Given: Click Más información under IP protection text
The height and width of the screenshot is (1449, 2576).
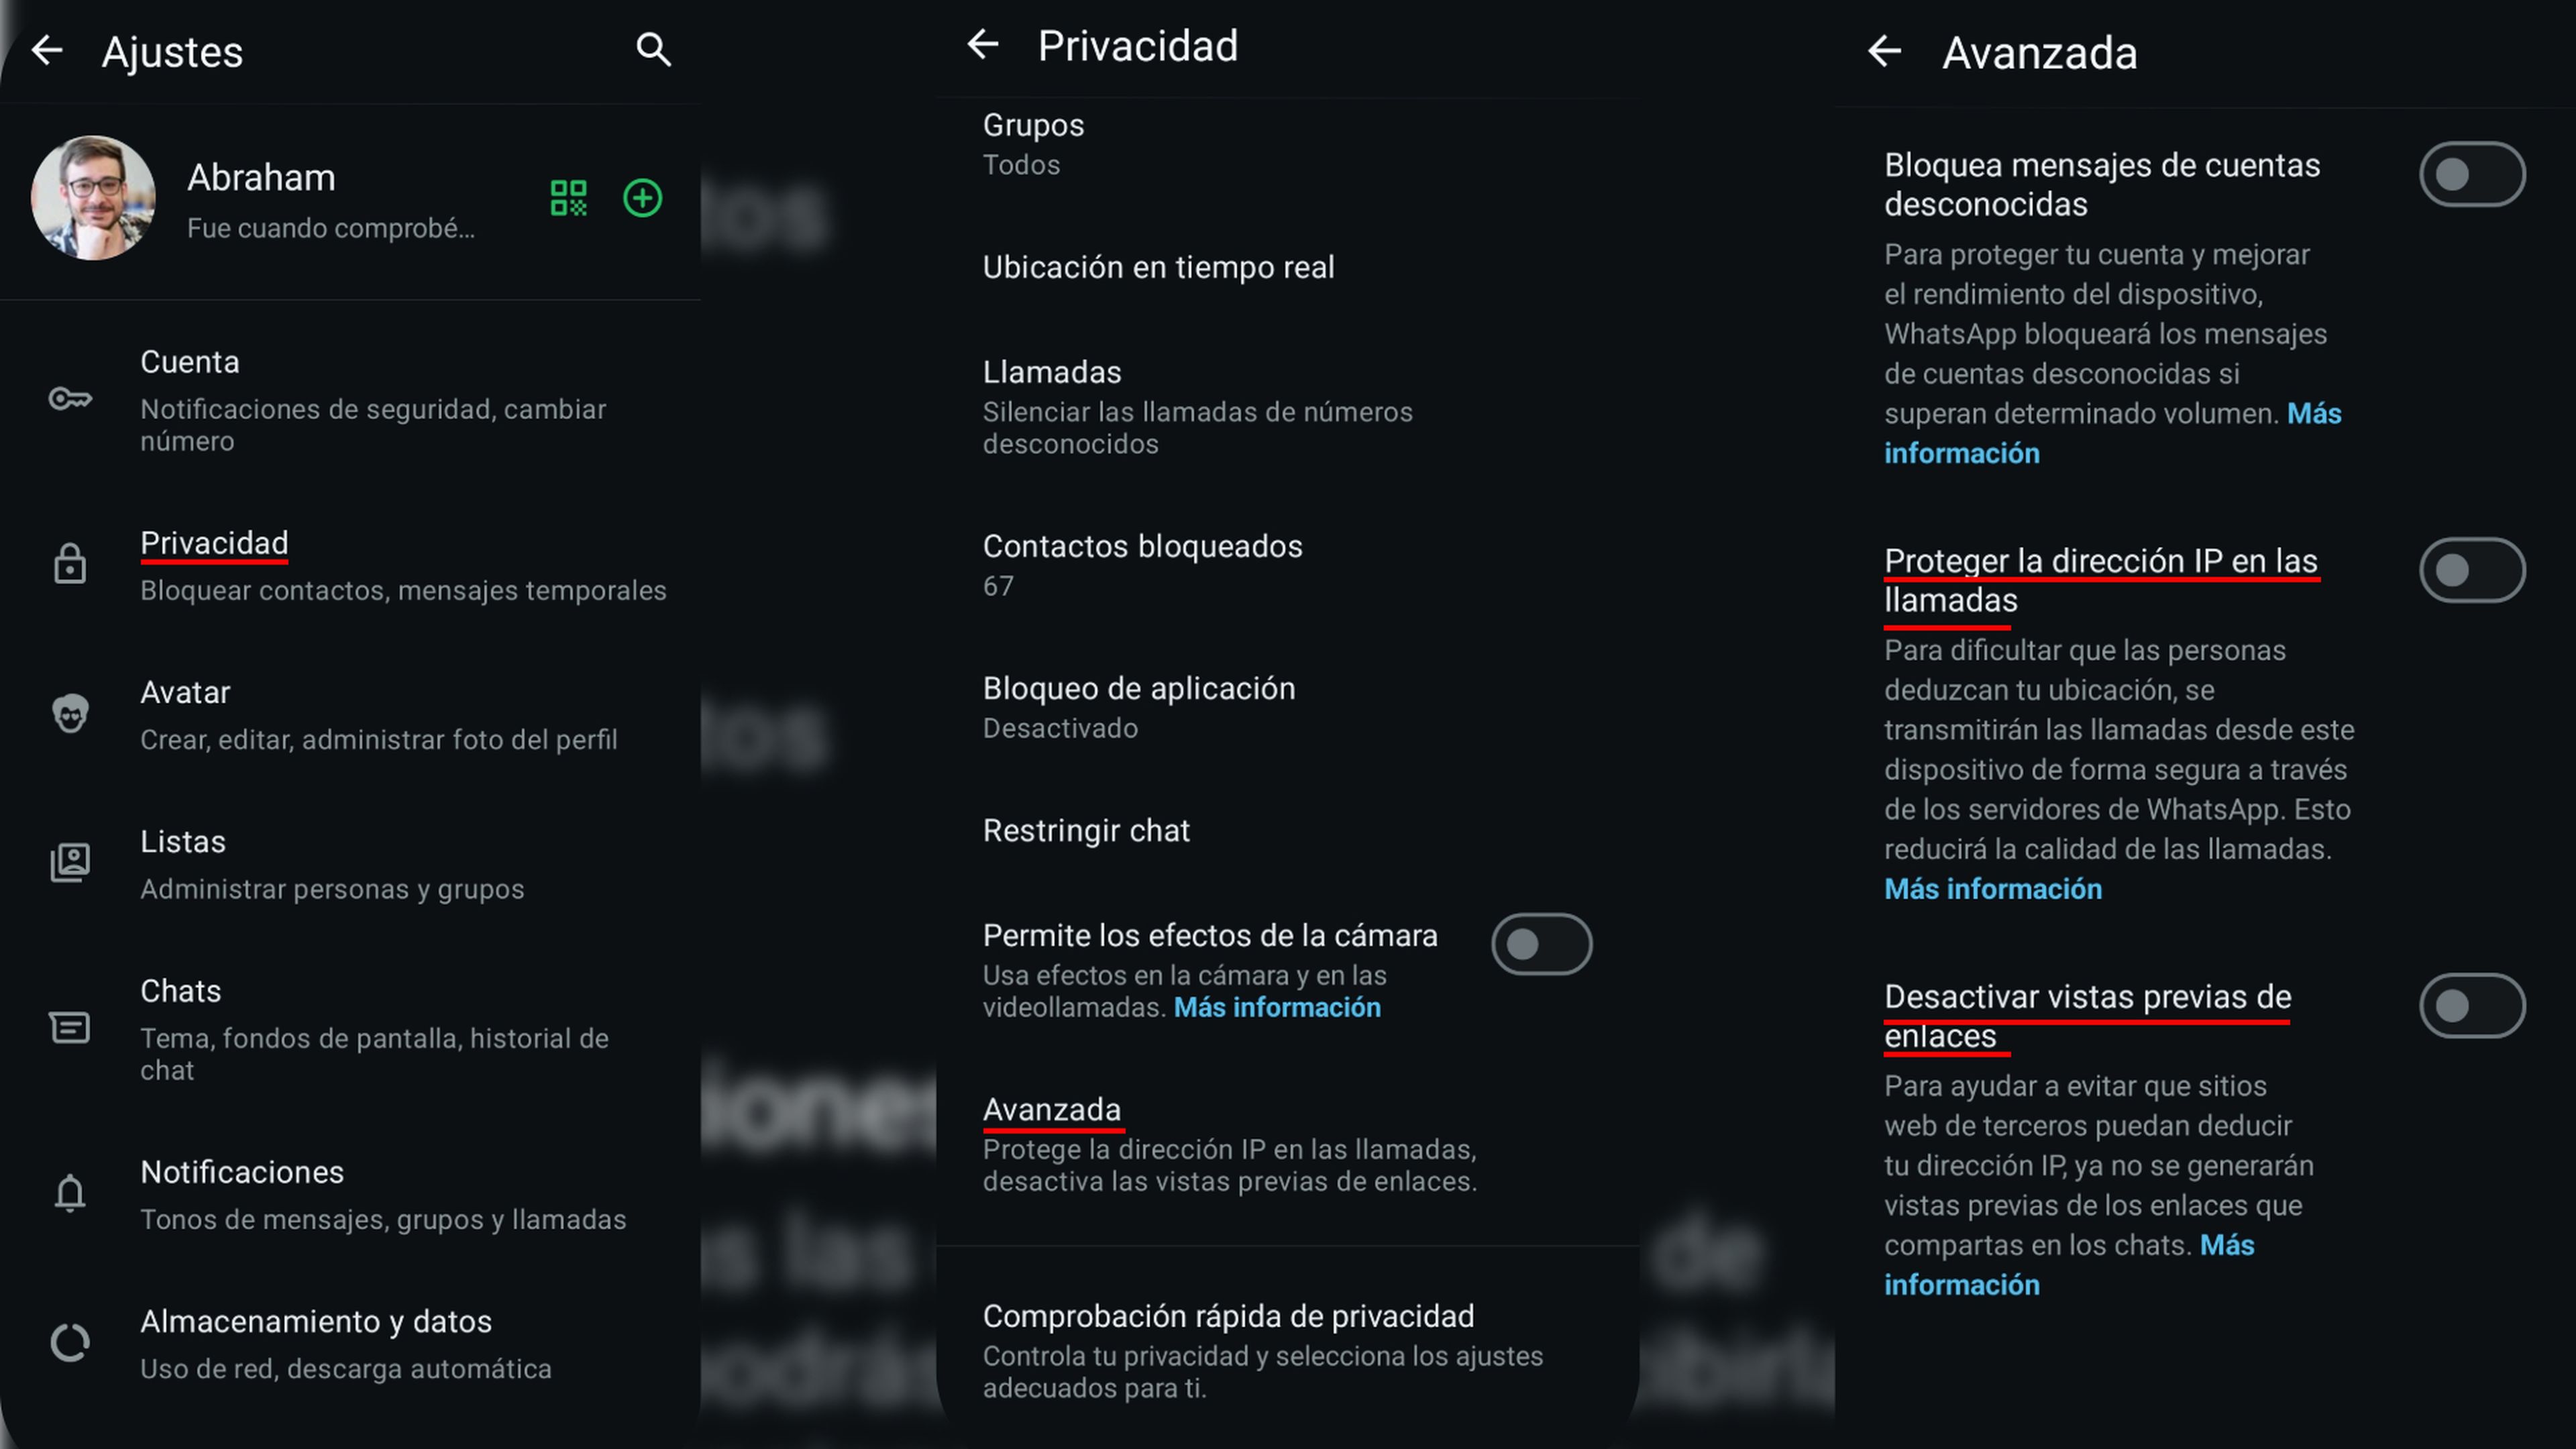Looking at the screenshot, I should pyautogui.click(x=1993, y=889).
